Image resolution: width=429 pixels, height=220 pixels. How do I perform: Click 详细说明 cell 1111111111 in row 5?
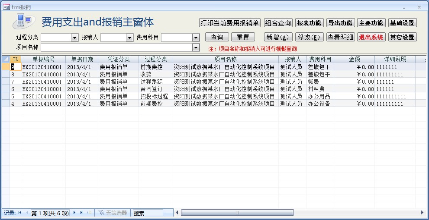click(x=395, y=96)
